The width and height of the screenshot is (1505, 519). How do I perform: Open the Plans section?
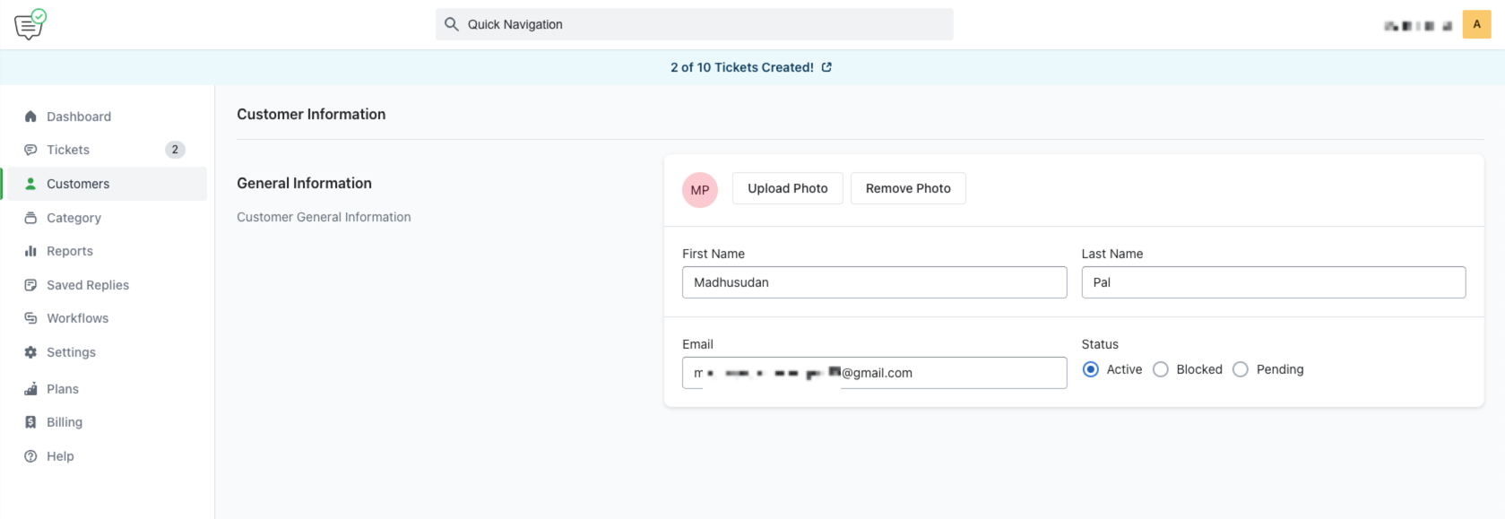[x=63, y=389]
